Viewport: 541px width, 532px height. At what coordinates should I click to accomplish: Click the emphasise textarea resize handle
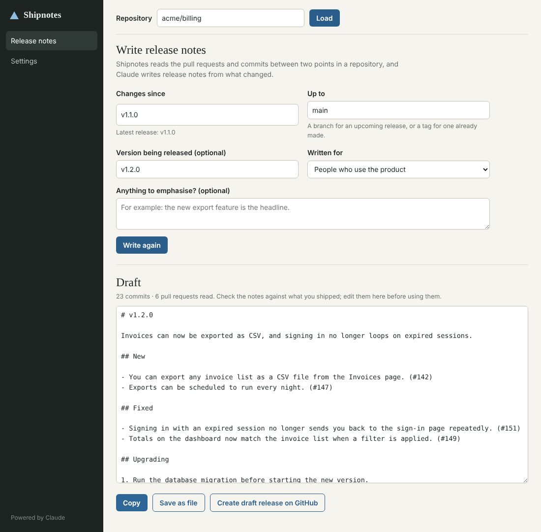[487, 227]
